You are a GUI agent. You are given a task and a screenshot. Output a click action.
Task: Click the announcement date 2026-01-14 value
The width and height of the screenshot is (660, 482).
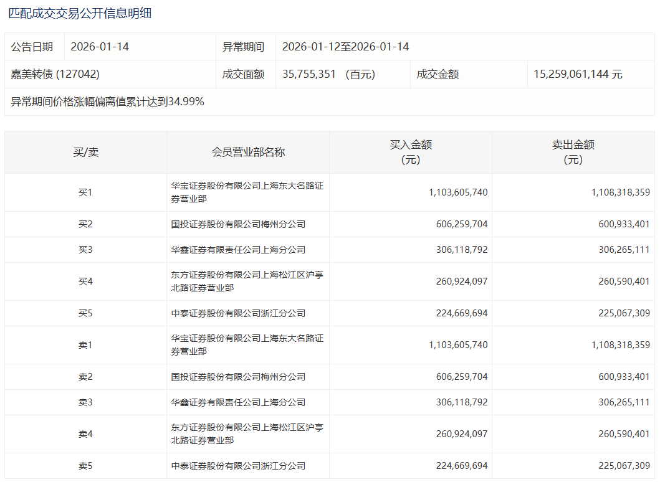pyautogui.click(x=100, y=47)
